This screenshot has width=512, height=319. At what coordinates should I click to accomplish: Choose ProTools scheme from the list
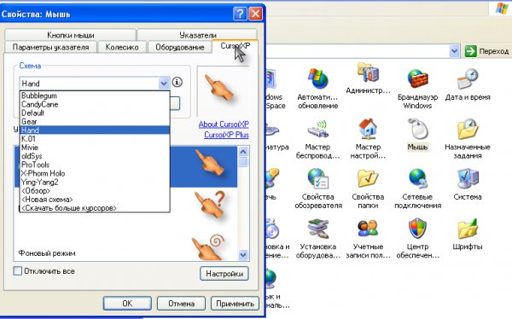pos(95,165)
